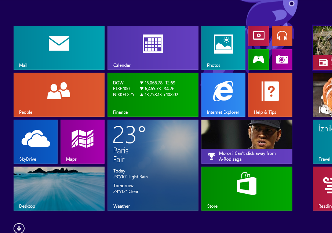
Task: Open the Video tile with play icon
Action: 259,36
